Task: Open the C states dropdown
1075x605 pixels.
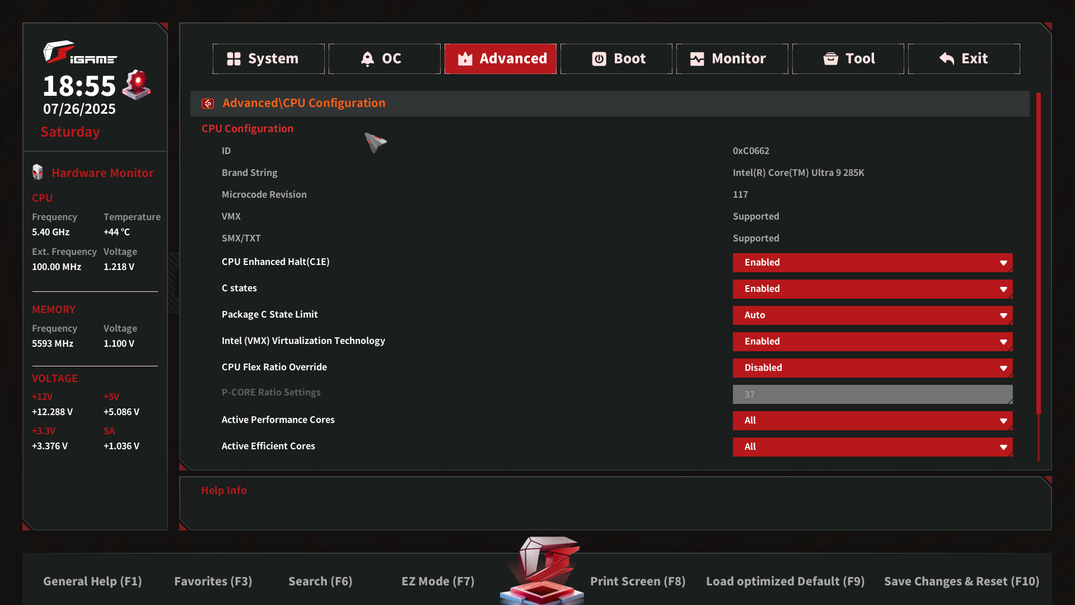Action: pyautogui.click(x=872, y=289)
